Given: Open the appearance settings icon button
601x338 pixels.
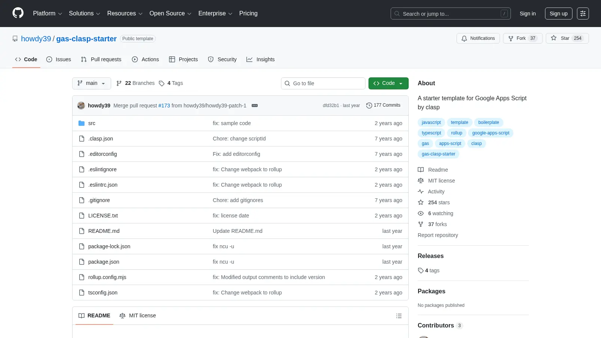Looking at the screenshot, I should (583, 14).
